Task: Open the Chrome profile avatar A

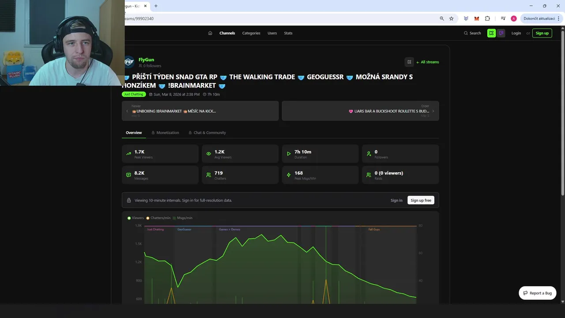Action: click(514, 19)
